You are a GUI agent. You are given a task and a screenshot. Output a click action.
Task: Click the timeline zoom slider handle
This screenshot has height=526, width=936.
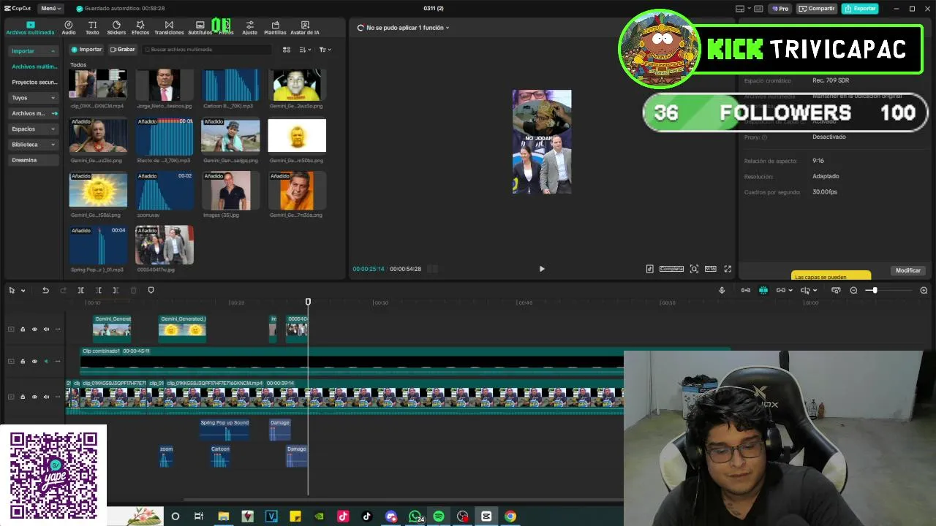point(874,290)
